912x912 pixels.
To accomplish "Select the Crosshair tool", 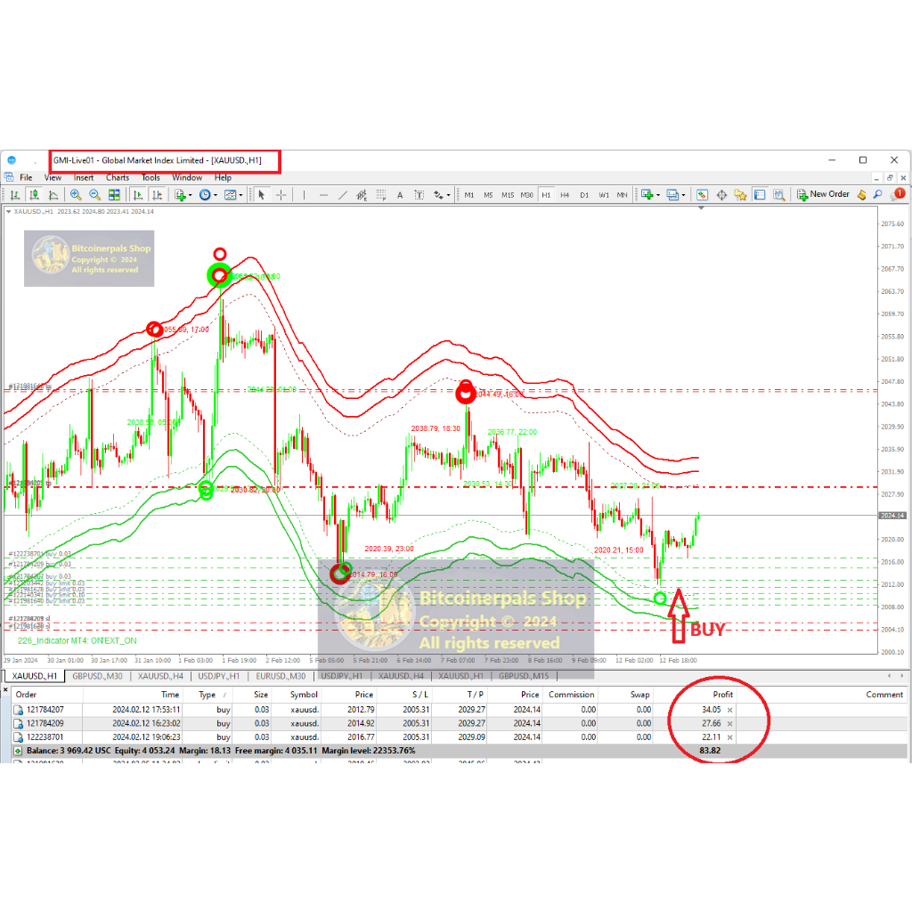I will (281, 194).
